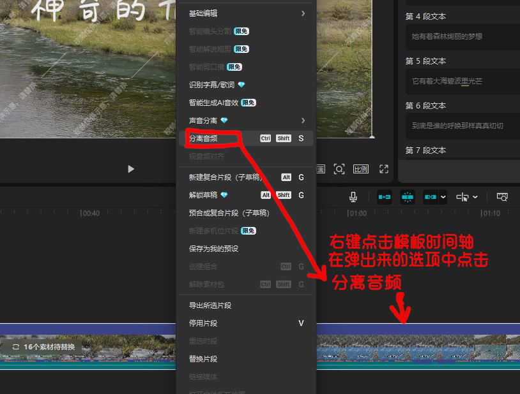Screen dimensions: 520x394
Task: Open the linkage options dropdown arrow
Action: click(x=443, y=198)
